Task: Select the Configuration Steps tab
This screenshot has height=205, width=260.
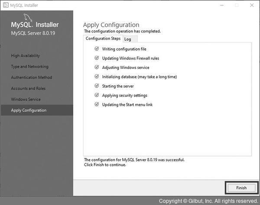Action: [103, 39]
